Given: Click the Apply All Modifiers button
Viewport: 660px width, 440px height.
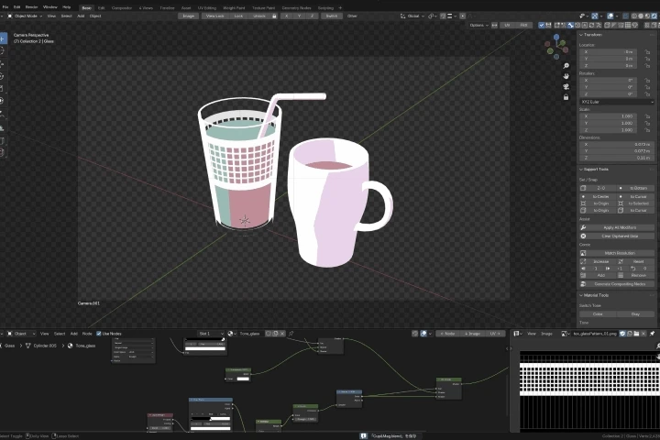Looking at the screenshot, I should (x=620, y=227).
